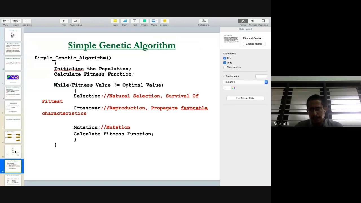The height and width of the screenshot is (203, 361).
Task: Open the Media insert menu
Action: tap(154, 21)
